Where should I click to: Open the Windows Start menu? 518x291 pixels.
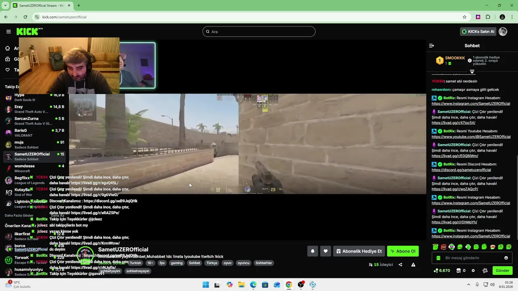click(206, 285)
